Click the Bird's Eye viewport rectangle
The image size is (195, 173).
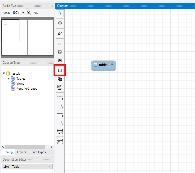10,31
